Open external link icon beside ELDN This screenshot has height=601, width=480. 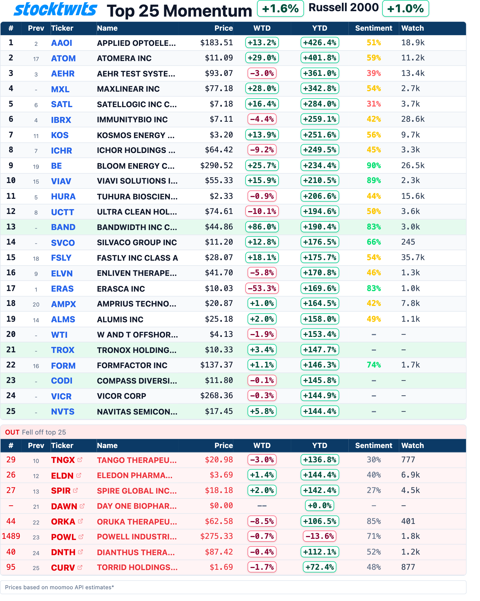pyautogui.click(x=79, y=475)
